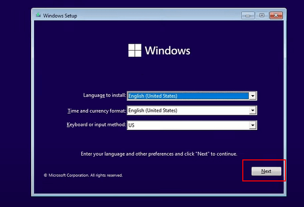This screenshot has width=304, height=207.
Task: Click the "Windows Setup" title text
Action: point(60,16)
